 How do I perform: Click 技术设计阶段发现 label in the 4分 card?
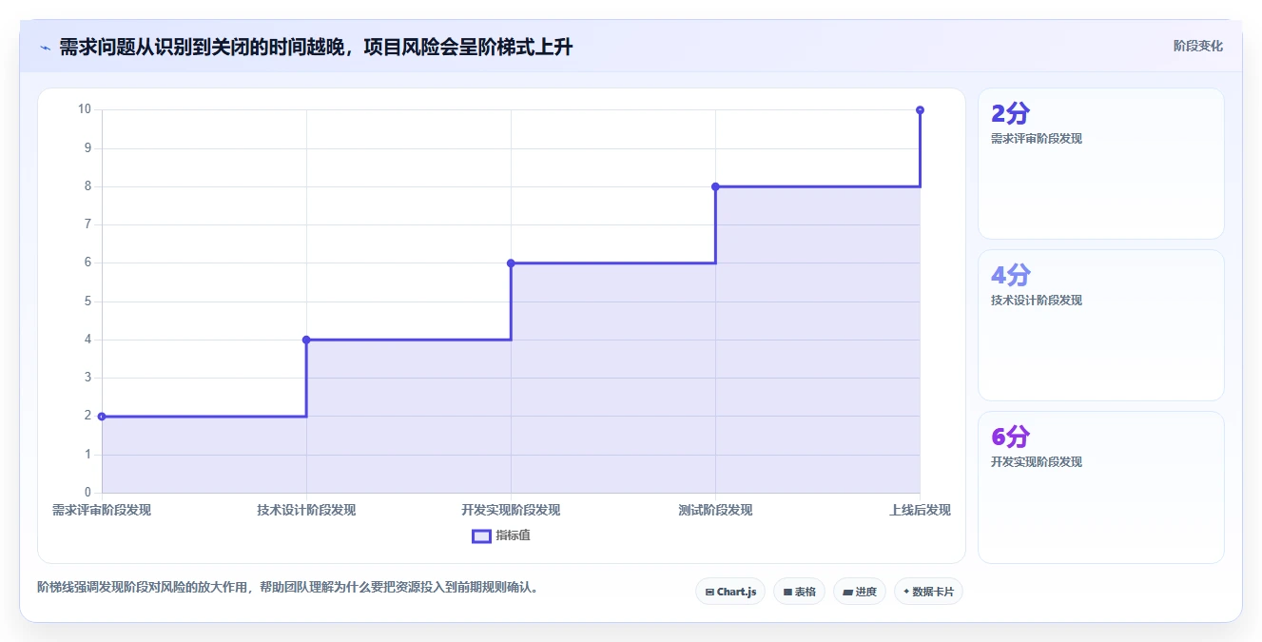[1037, 301]
